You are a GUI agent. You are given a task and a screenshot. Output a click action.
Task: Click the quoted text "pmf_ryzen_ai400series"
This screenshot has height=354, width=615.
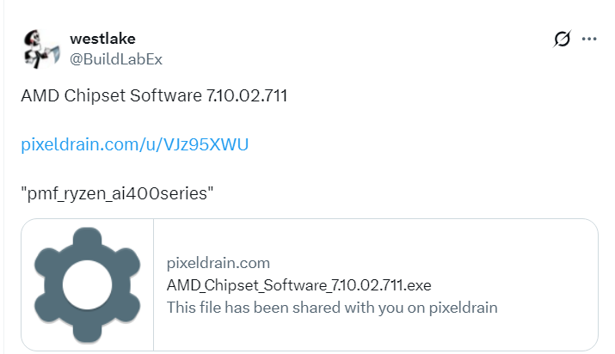pos(117,192)
